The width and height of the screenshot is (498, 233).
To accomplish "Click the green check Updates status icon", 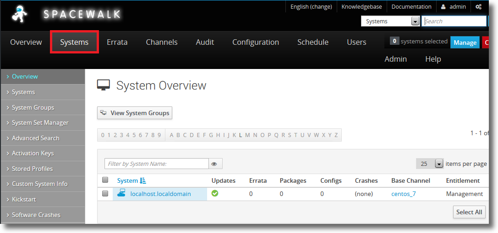I will [x=215, y=193].
